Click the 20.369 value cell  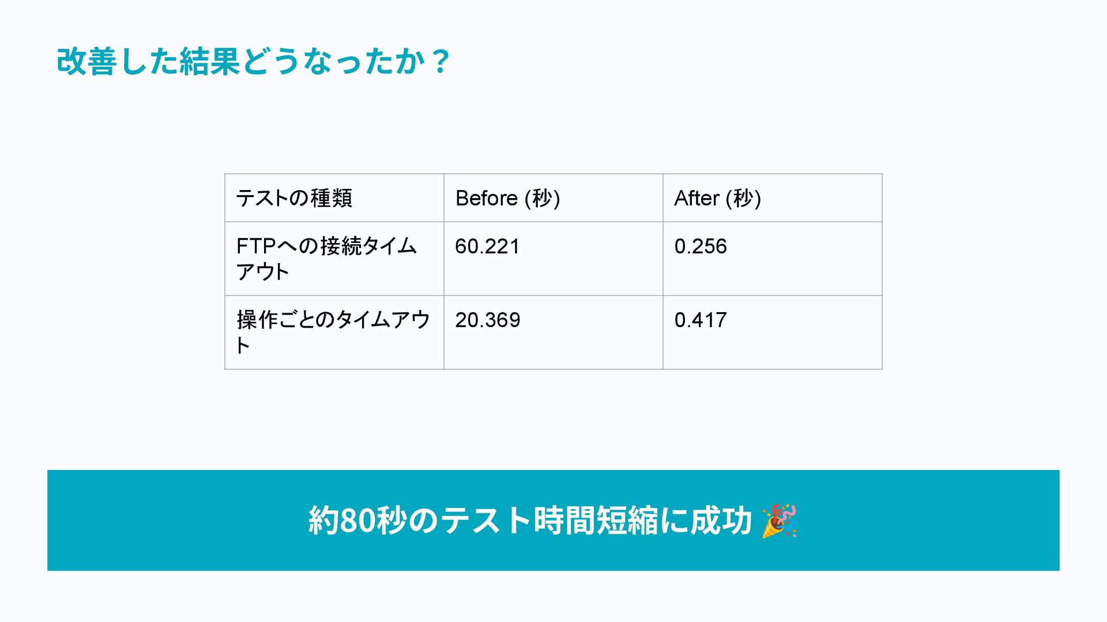tap(553, 332)
